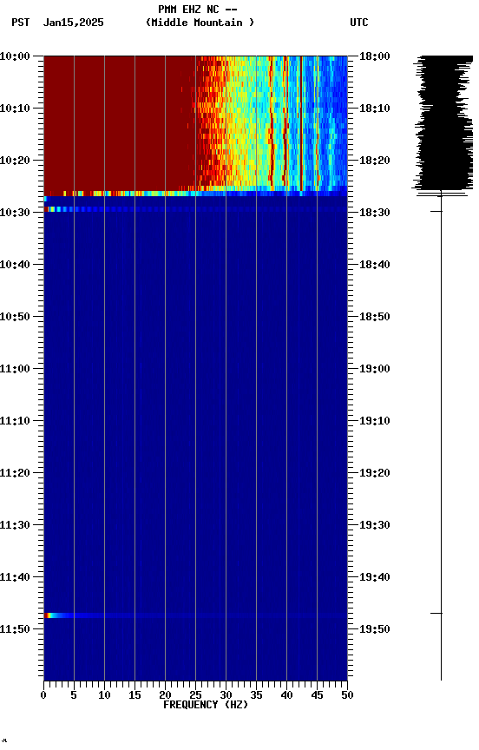Click the 18:50 UTC time label

click(374, 317)
